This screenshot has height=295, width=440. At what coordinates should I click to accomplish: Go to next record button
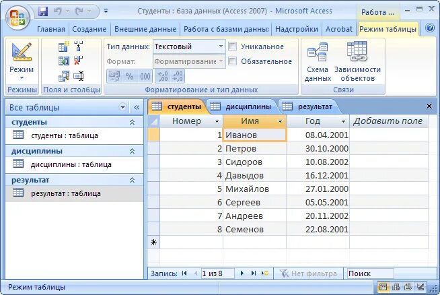(242, 273)
